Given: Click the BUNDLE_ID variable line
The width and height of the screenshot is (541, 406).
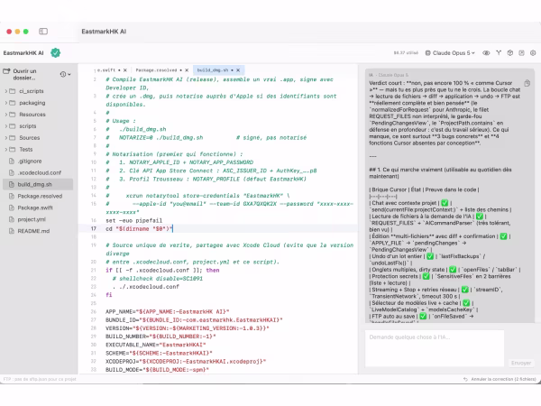Looking at the screenshot, I should coord(194,319).
